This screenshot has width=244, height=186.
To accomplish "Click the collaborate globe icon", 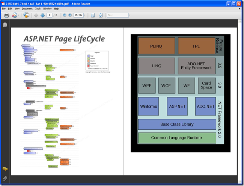I will [26, 15].
